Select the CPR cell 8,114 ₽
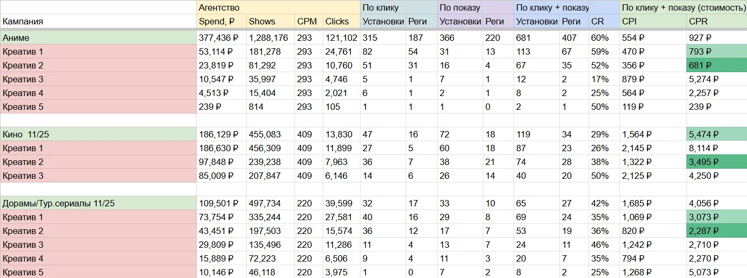 [717, 148]
